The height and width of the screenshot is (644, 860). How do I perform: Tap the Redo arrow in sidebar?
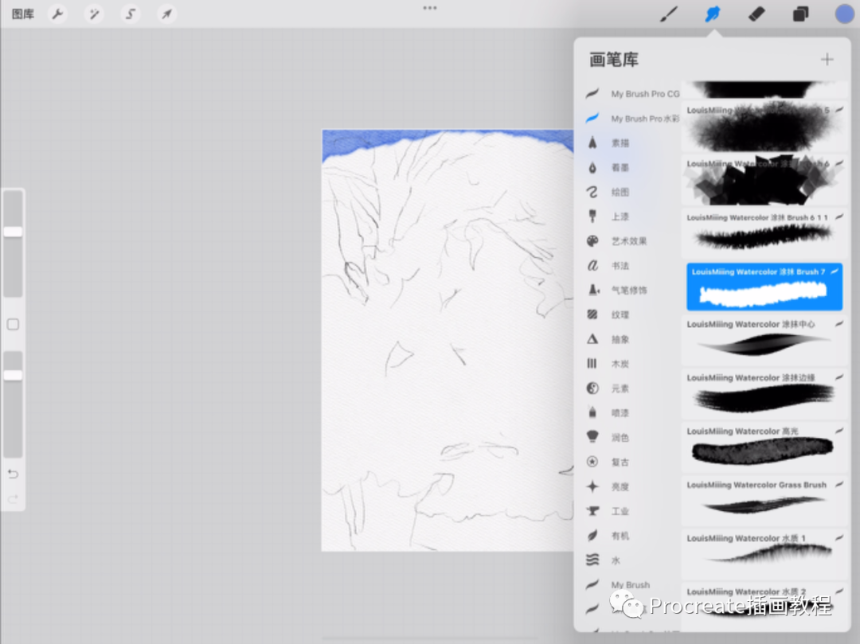pyautogui.click(x=14, y=499)
